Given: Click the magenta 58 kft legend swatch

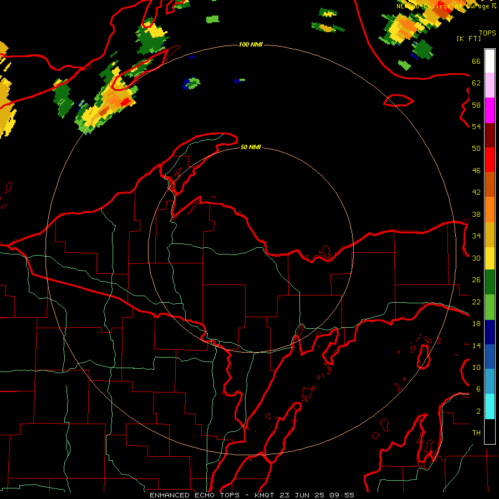Looking at the screenshot, I should [x=490, y=110].
